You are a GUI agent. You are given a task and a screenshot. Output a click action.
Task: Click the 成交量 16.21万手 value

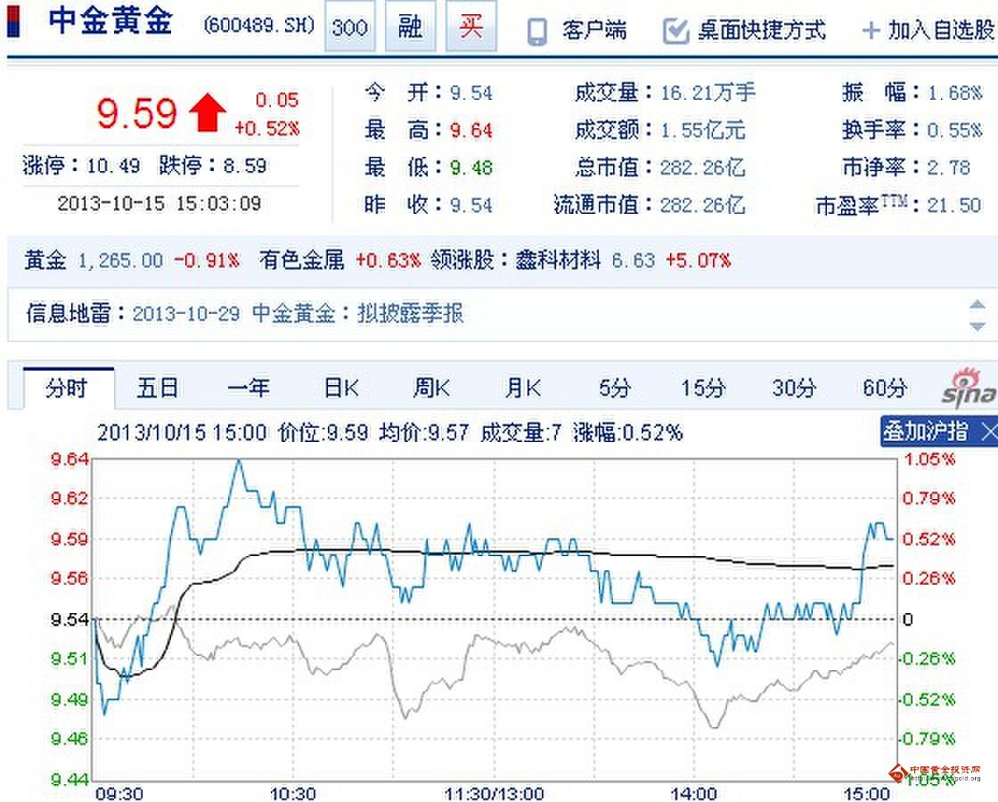point(708,94)
